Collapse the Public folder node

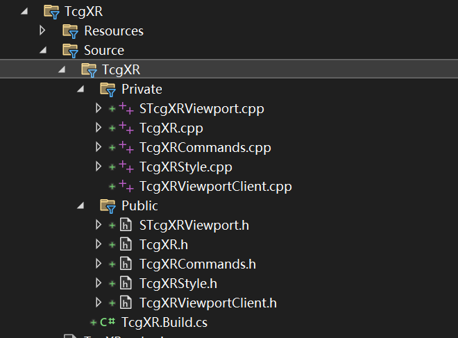point(80,205)
